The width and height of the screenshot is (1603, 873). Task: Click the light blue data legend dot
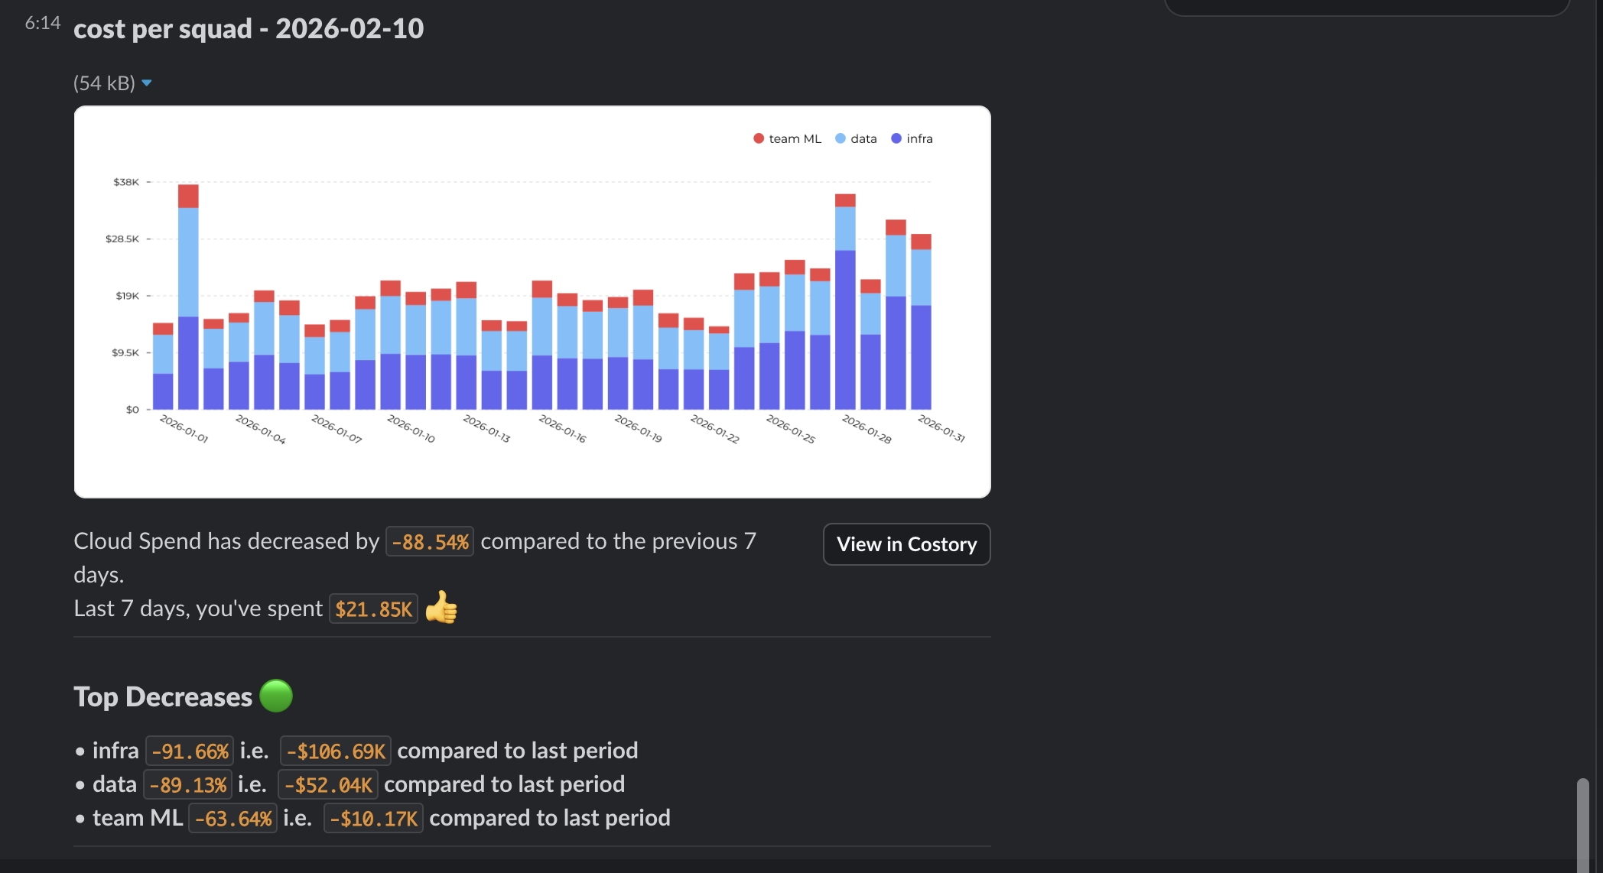pos(840,138)
